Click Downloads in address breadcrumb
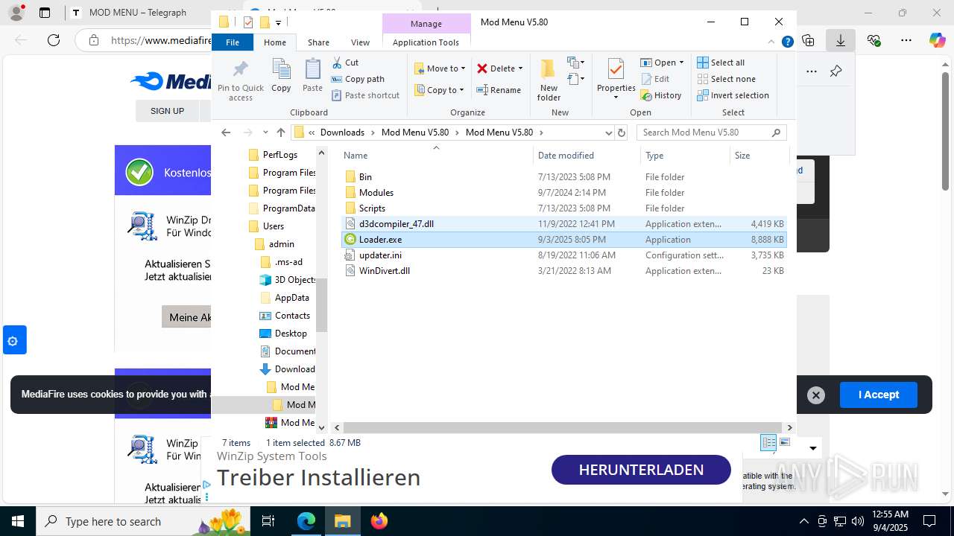954x536 pixels. 342,133
